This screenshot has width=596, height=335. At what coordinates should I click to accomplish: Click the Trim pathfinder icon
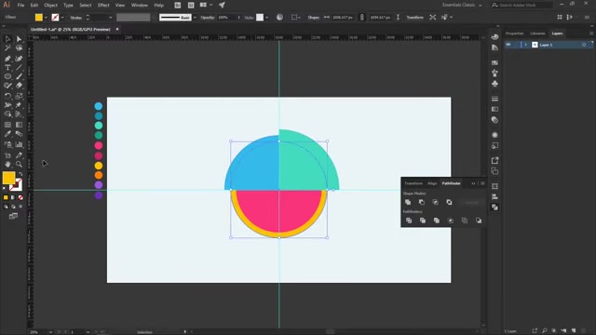tap(422, 221)
